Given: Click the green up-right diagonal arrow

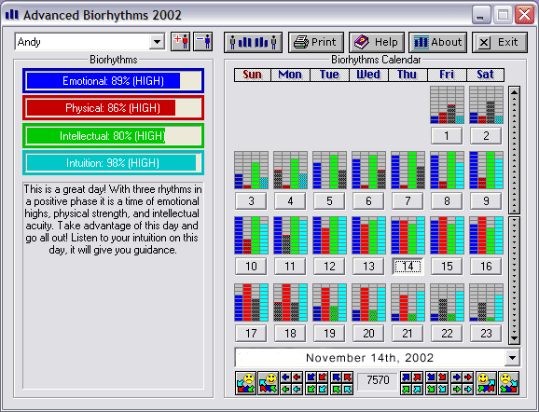Looking at the screenshot, I should click(x=406, y=390).
